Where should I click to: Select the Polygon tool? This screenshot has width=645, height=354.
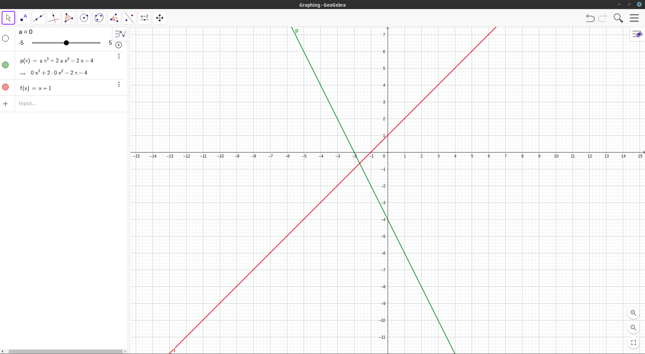(x=69, y=18)
